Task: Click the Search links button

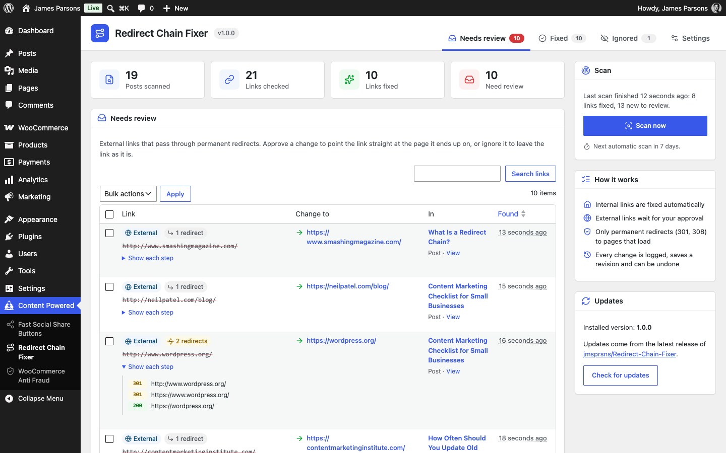Action: point(530,174)
